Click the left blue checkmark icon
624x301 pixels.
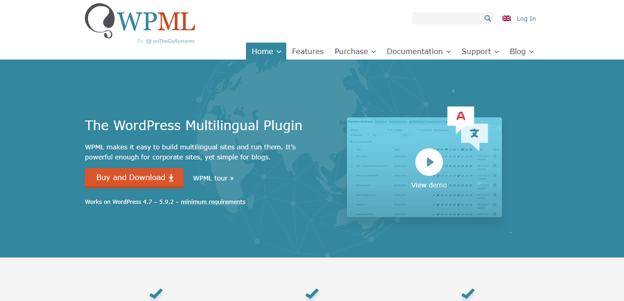(x=156, y=293)
